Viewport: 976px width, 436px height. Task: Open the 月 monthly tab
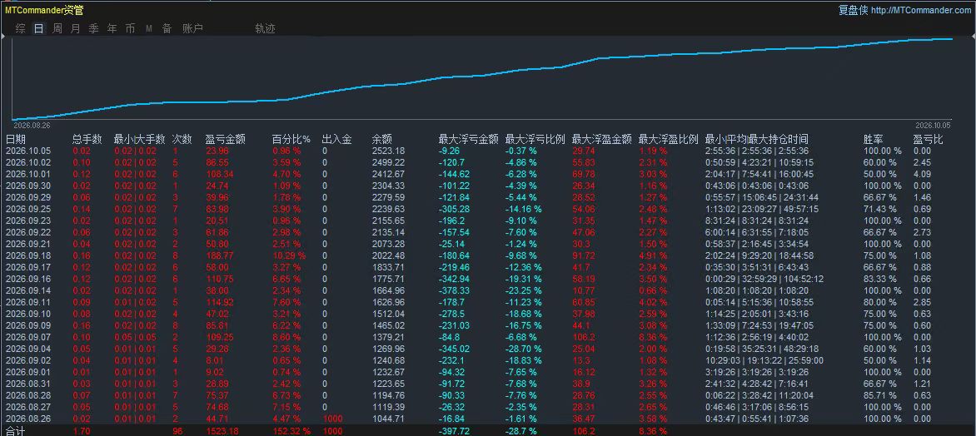75,28
